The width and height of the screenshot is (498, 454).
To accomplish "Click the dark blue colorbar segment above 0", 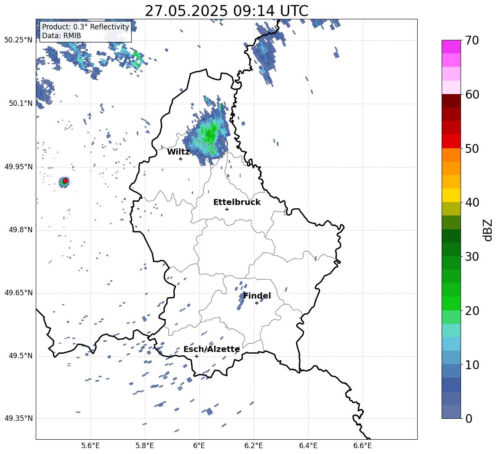I will click(x=451, y=384).
